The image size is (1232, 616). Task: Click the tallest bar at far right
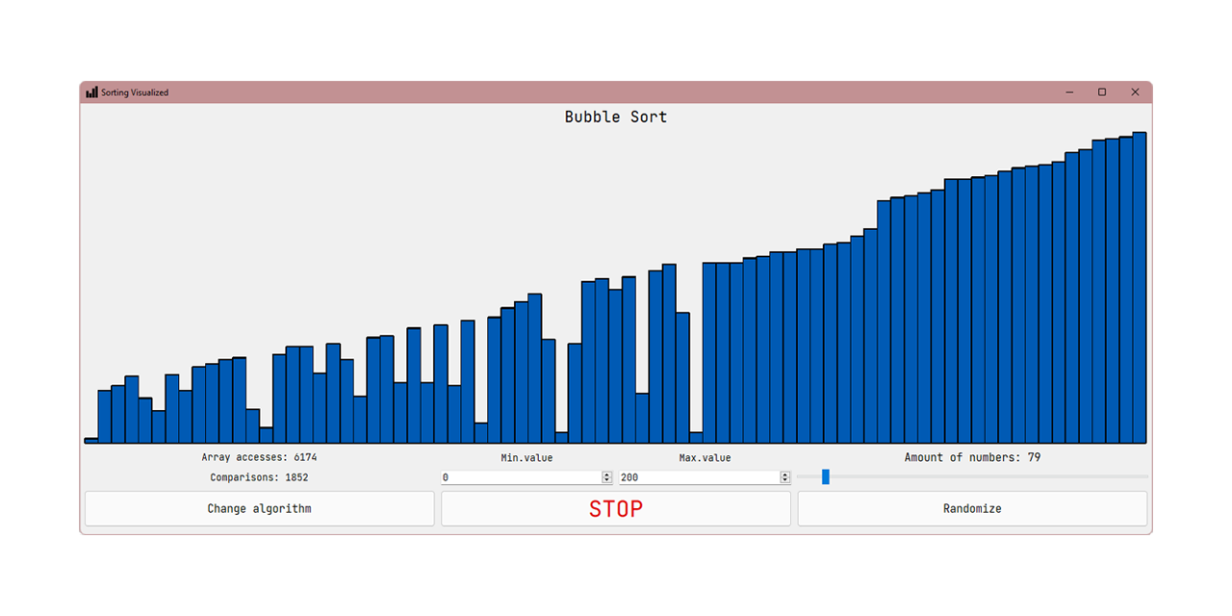coord(1140,288)
